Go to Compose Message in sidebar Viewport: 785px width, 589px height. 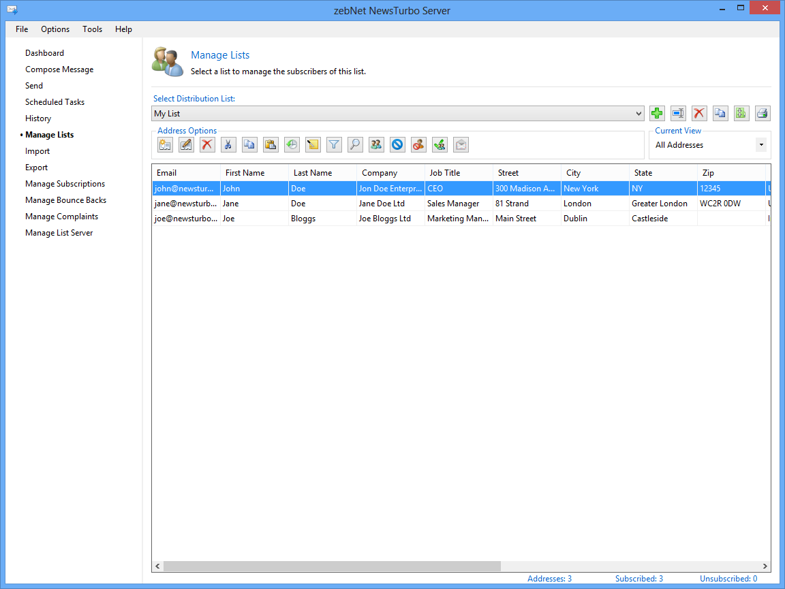[x=59, y=69]
